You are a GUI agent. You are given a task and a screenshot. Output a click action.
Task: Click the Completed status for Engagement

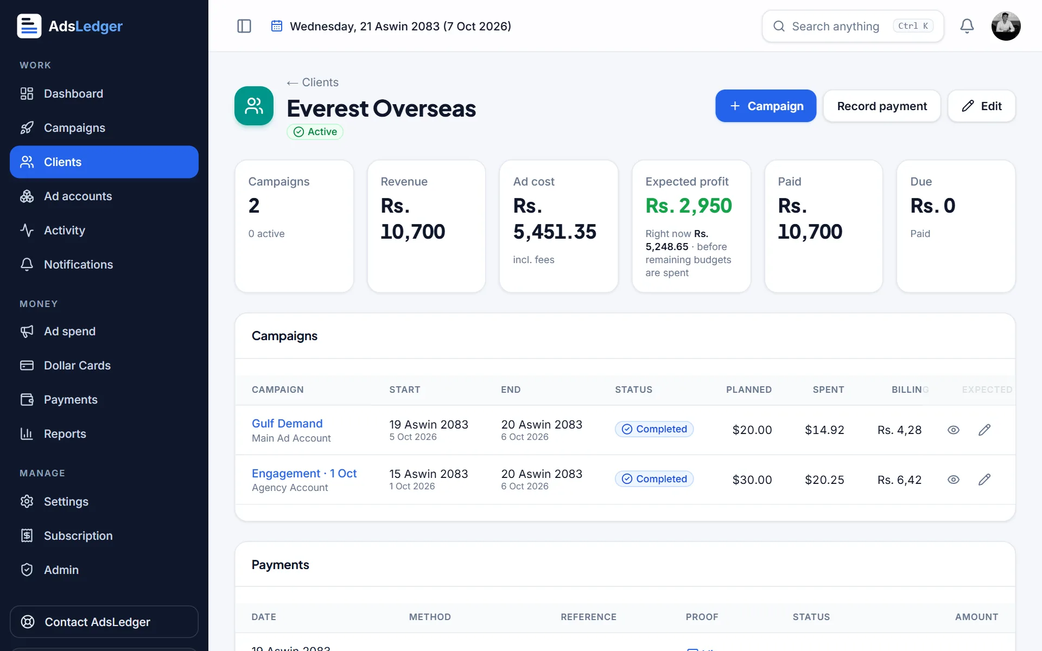654,479
